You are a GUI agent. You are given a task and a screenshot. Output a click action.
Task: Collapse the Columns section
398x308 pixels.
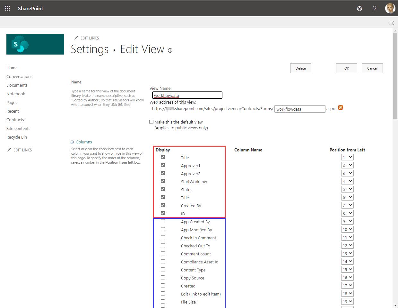click(72, 142)
